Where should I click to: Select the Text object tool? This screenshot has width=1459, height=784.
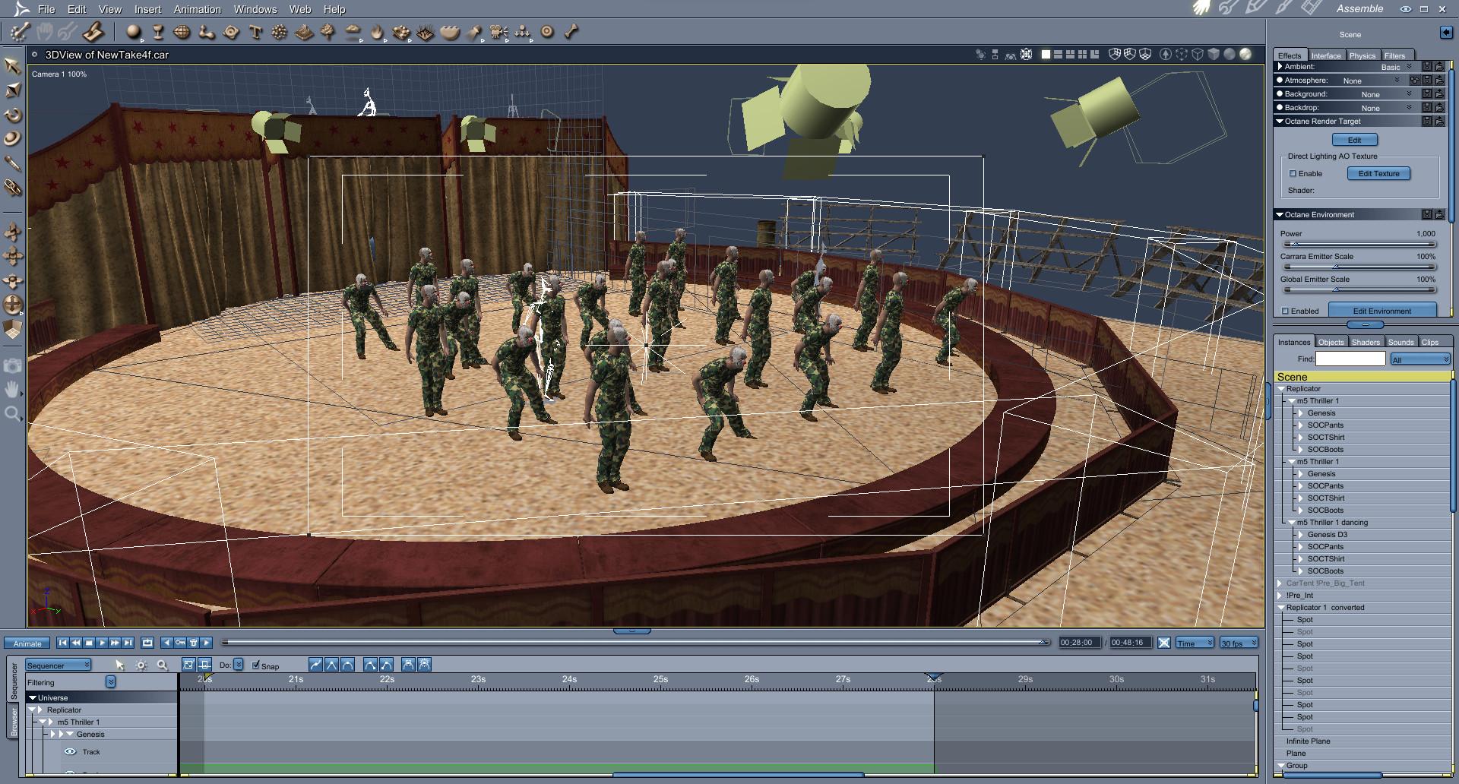(255, 32)
